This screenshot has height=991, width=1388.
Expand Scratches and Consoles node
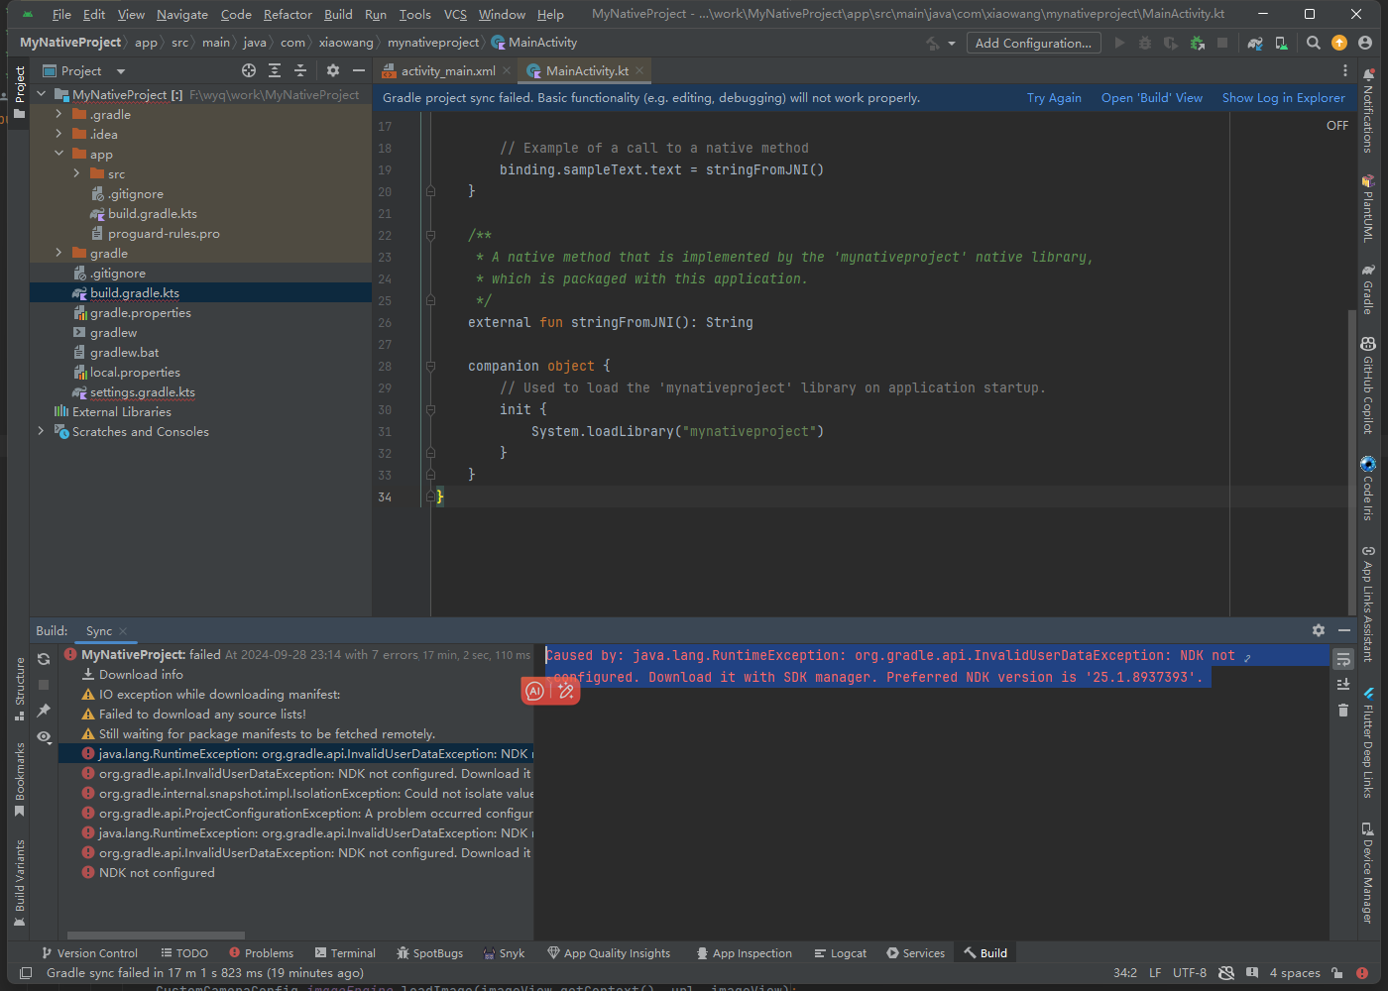pyautogui.click(x=41, y=431)
